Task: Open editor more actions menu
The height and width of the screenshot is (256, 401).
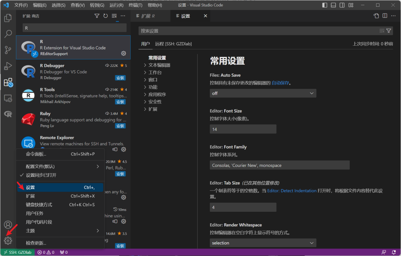Action: pyautogui.click(x=393, y=16)
